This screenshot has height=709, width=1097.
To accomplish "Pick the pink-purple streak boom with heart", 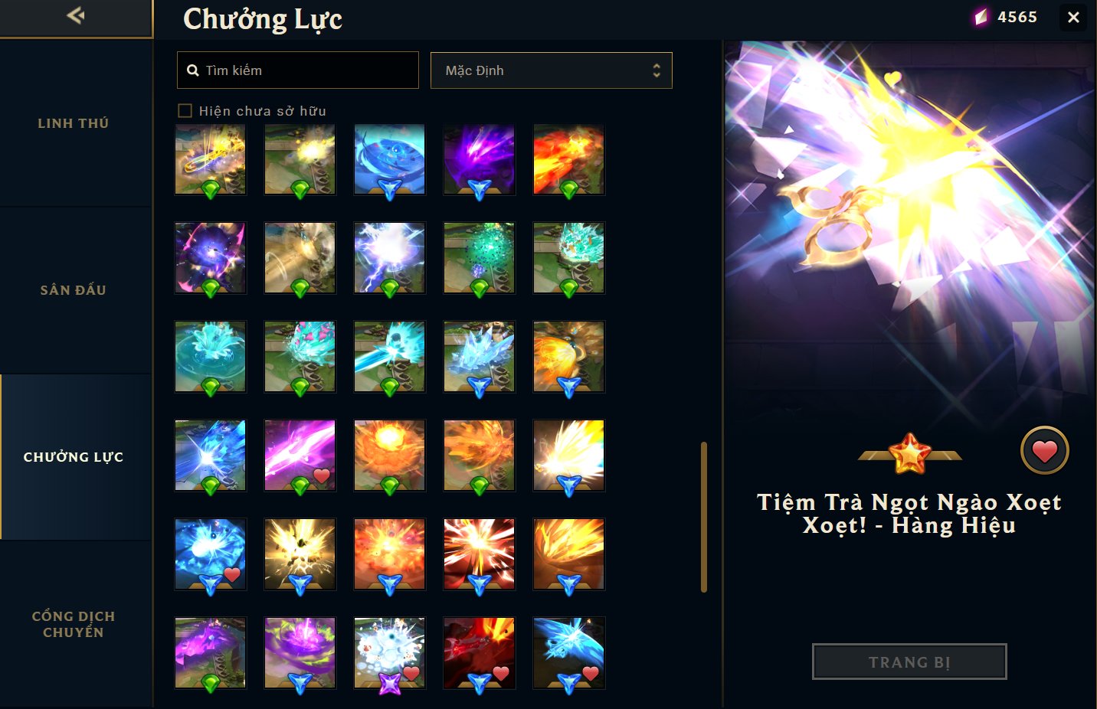I will point(300,455).
